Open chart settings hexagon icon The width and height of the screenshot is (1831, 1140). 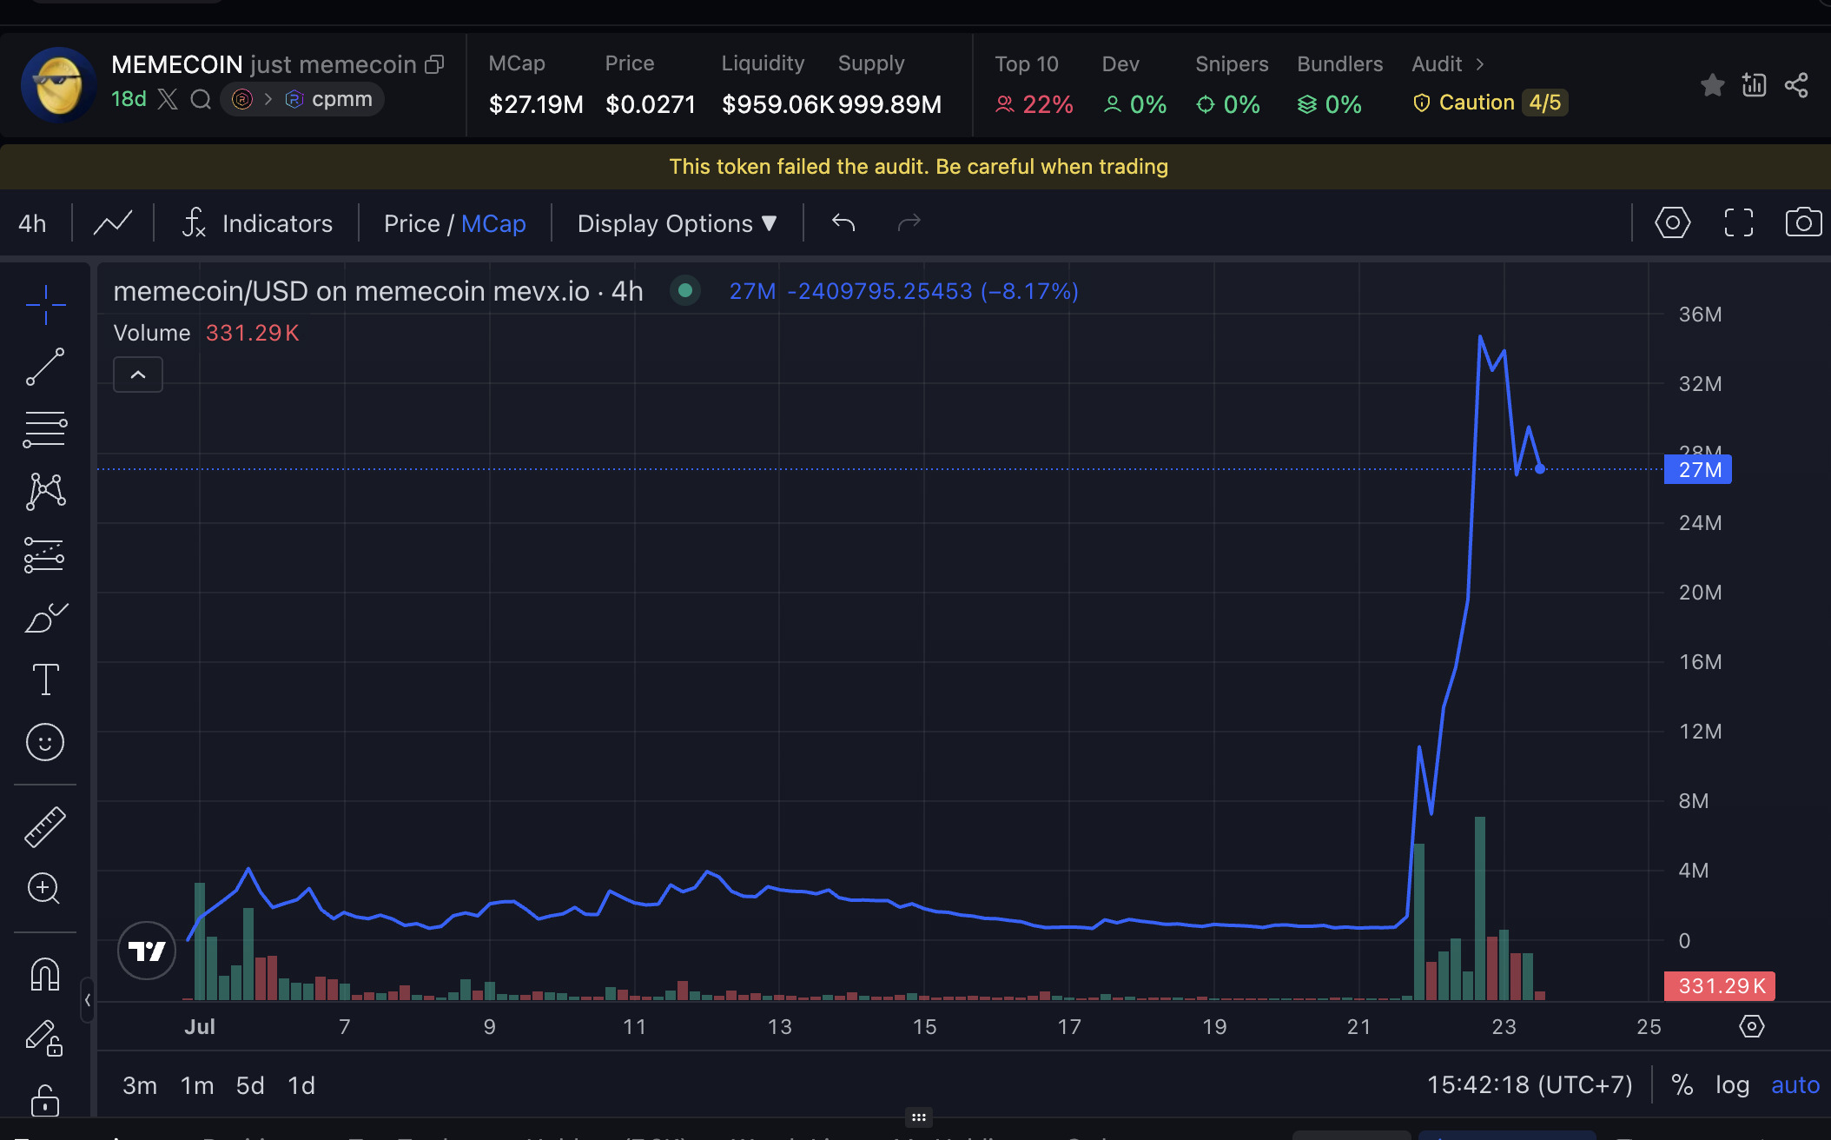point(1672,222)
